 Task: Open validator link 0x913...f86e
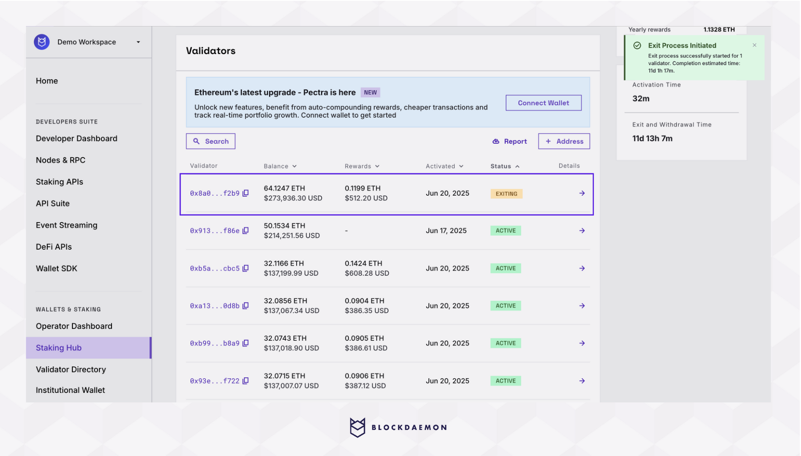tap(215, 231)
